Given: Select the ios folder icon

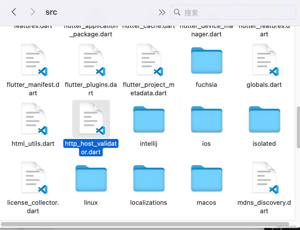Looking at the screenshot, I should tap(207, 119).
